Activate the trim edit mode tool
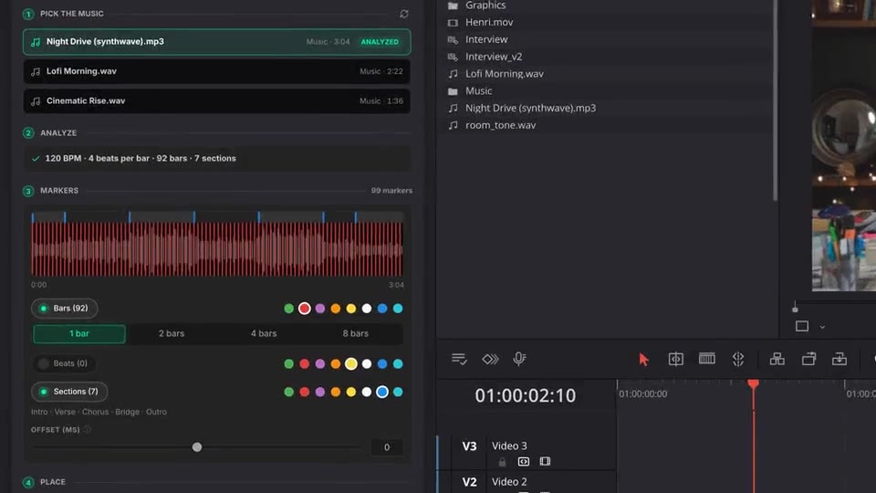Screen dimensions: 876x493 point(675,359)
